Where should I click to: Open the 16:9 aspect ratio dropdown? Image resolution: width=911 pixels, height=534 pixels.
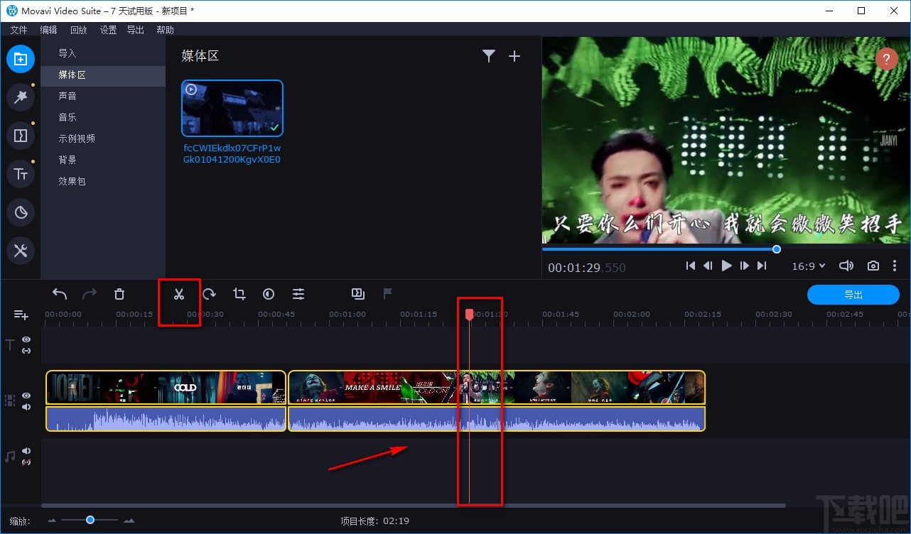pyautogui.click(x=809, y=266)
